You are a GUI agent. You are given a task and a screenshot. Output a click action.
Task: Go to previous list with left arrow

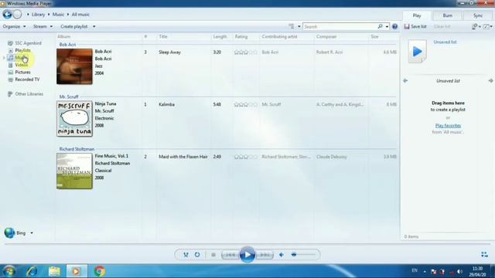click(405, 80)
